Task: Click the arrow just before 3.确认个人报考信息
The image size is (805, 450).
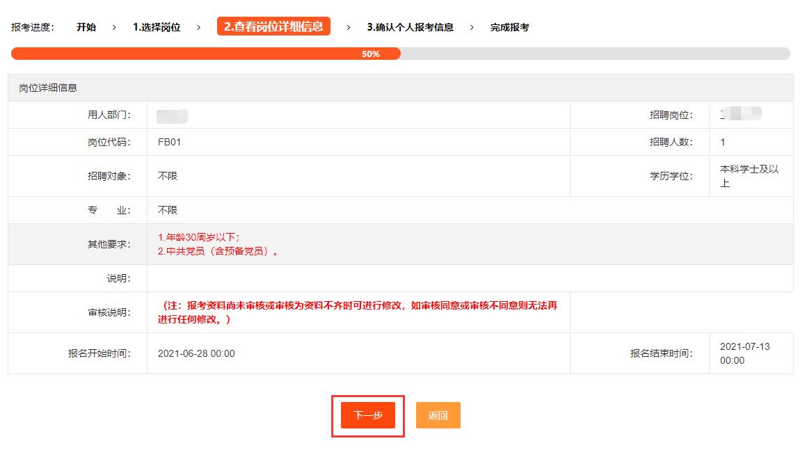Action: 349,27
